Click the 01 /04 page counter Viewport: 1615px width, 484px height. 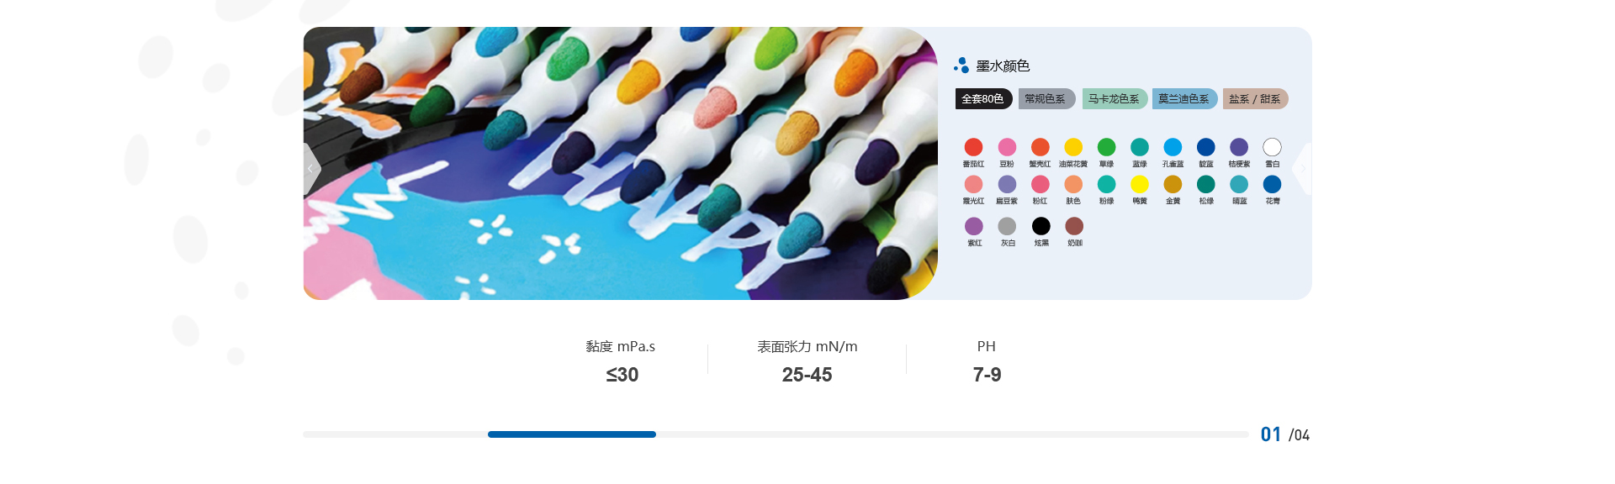[x=1284, y=434]
